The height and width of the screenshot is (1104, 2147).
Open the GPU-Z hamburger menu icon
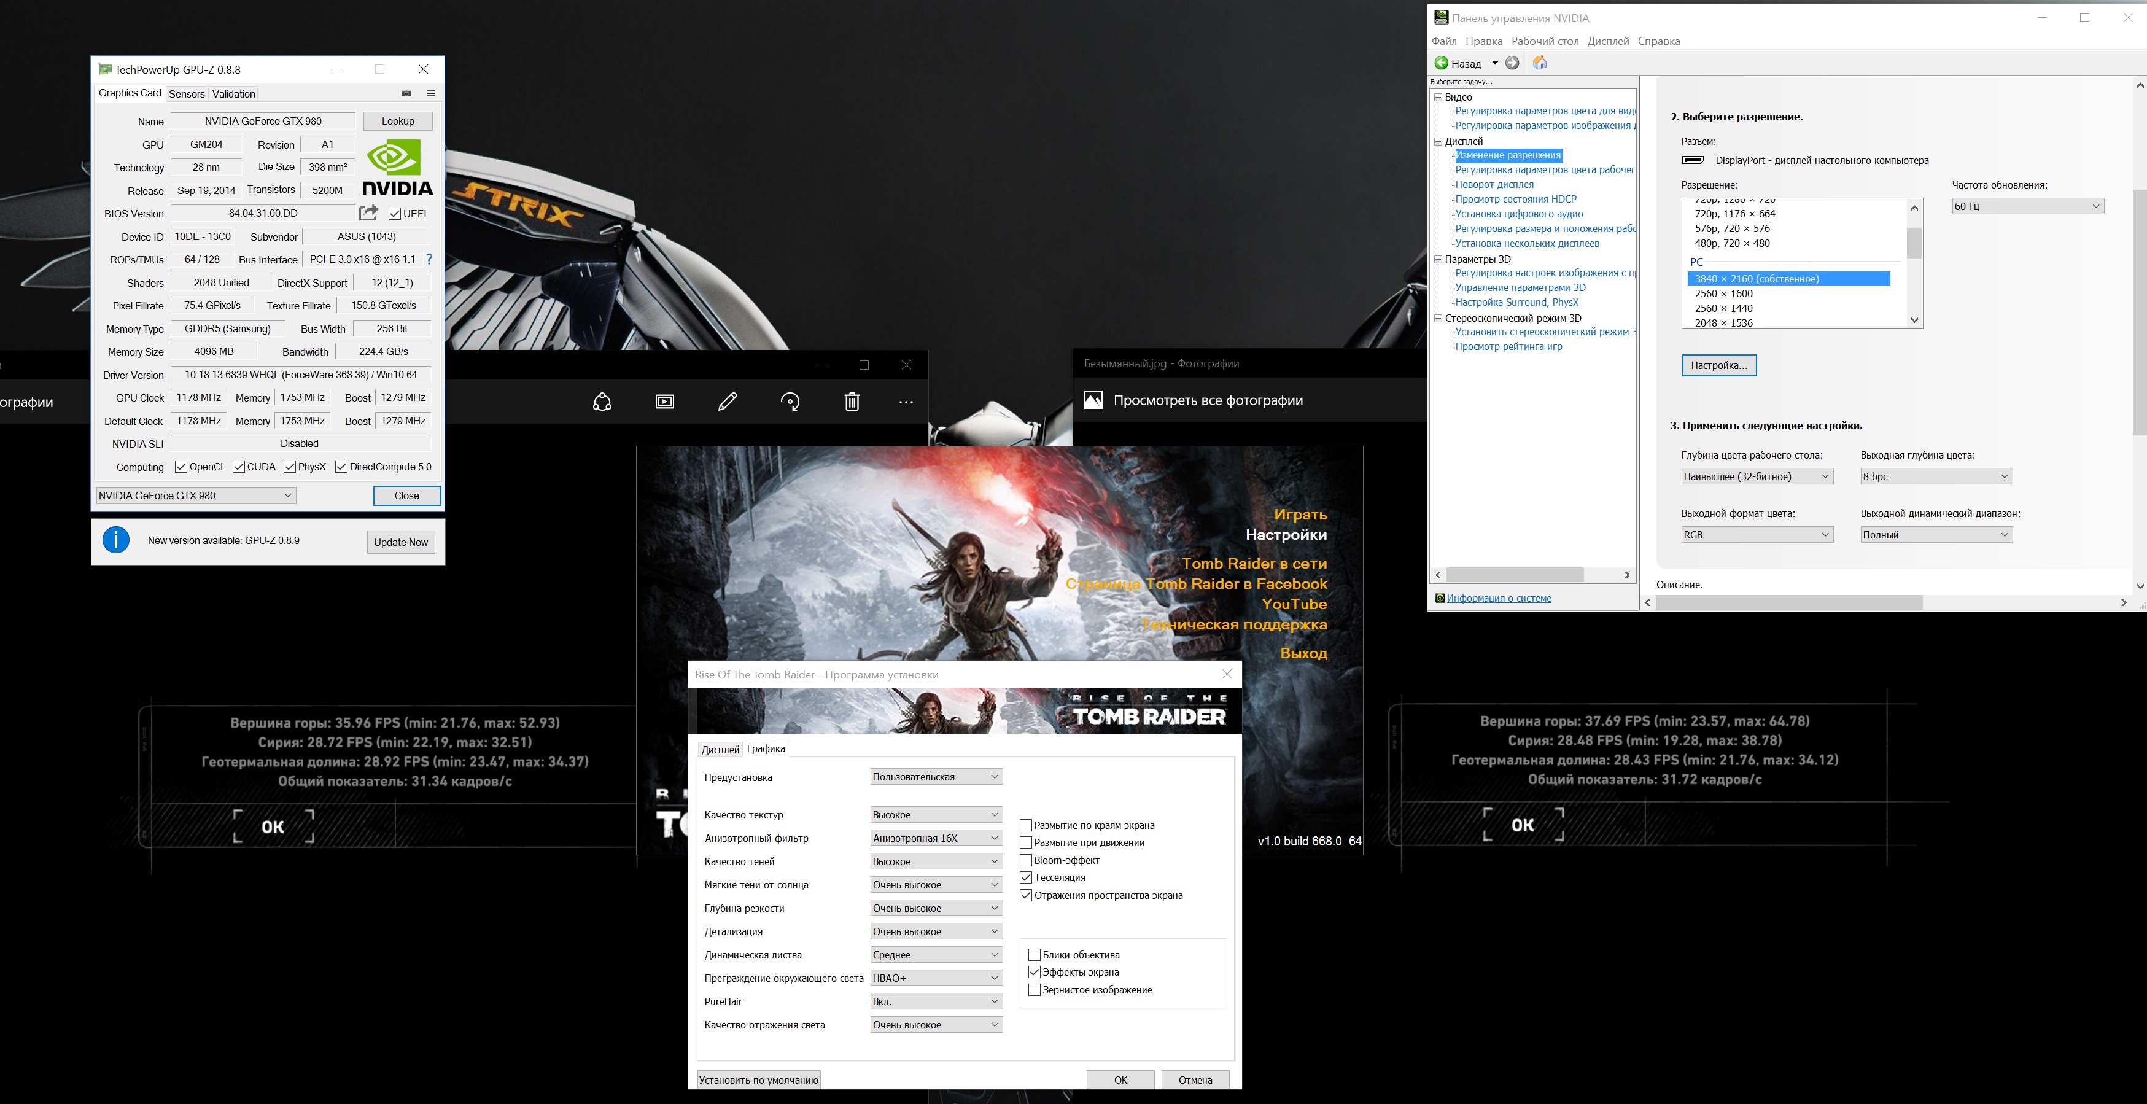click(431, 93)
